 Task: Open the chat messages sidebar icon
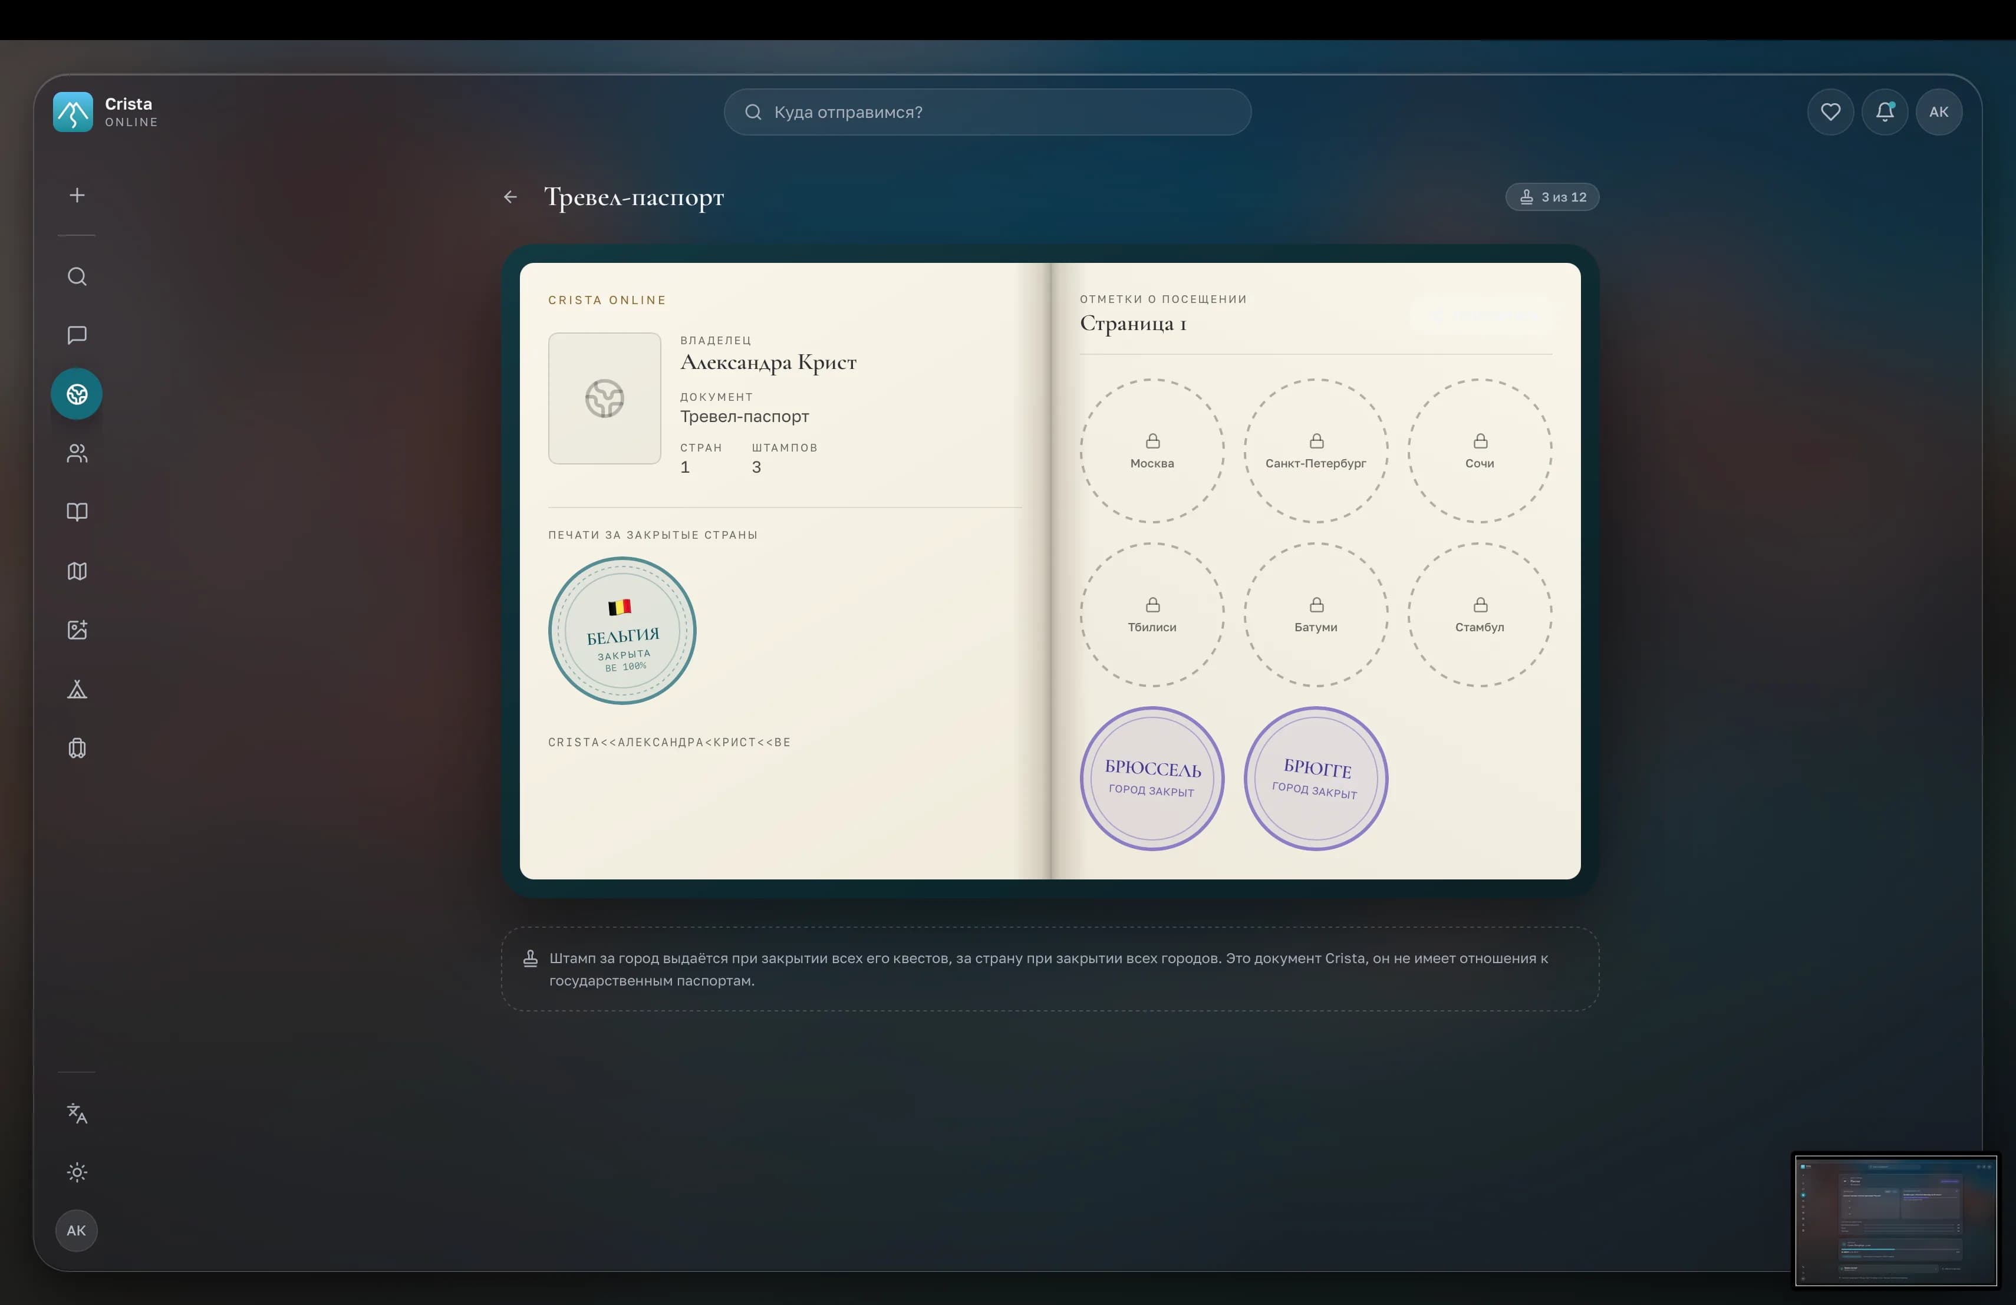[77, 335]
